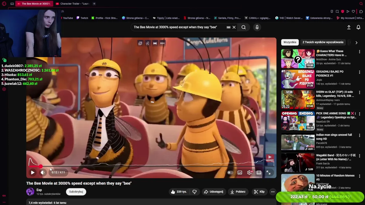Open the YouTube bookmark
The width and height of the screenshot is (365, 205).
coord(67,18)
